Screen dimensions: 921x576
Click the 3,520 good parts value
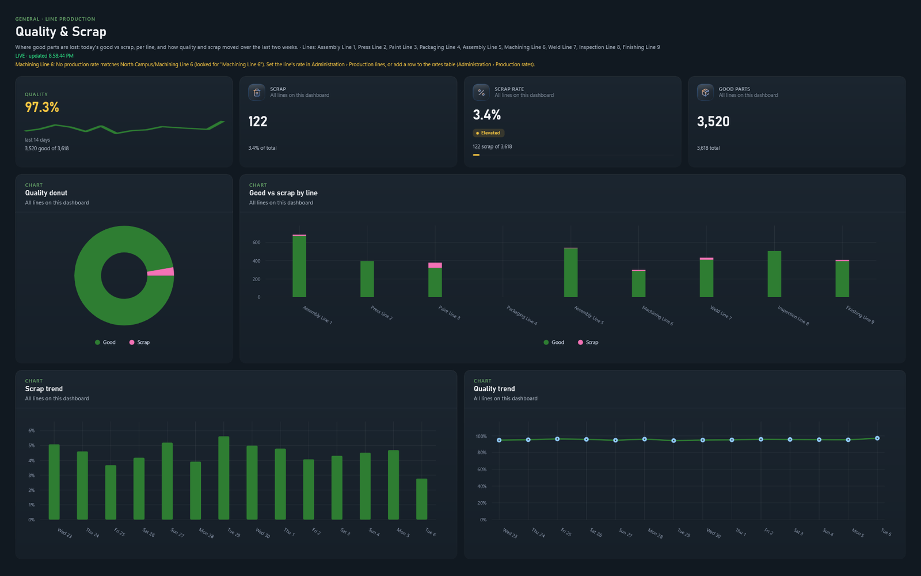pos(713,122)
